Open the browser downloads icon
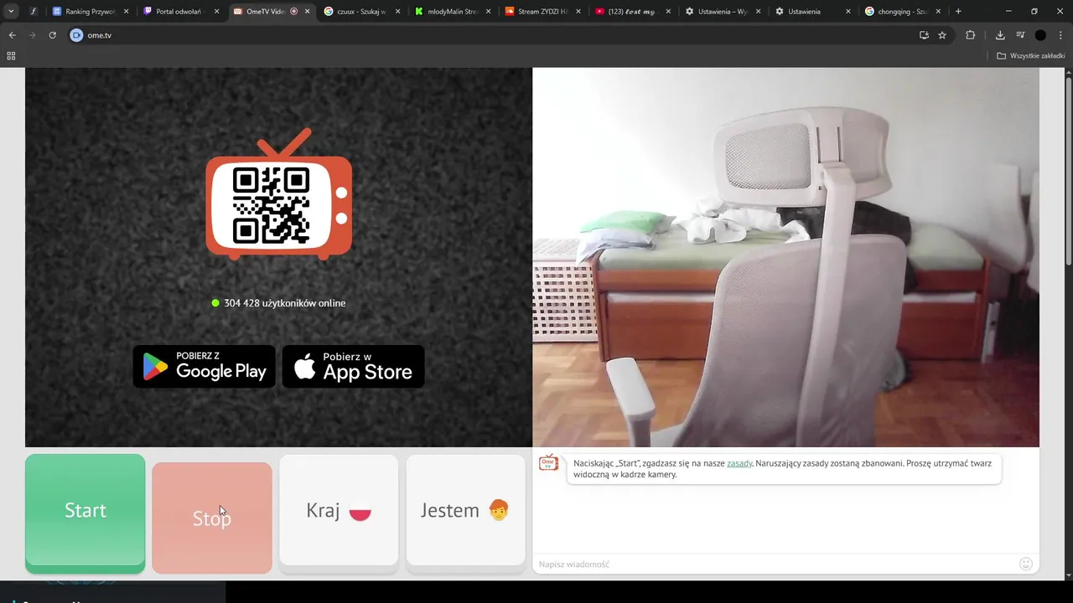The image size is (1073, 603). point(1000,35)
